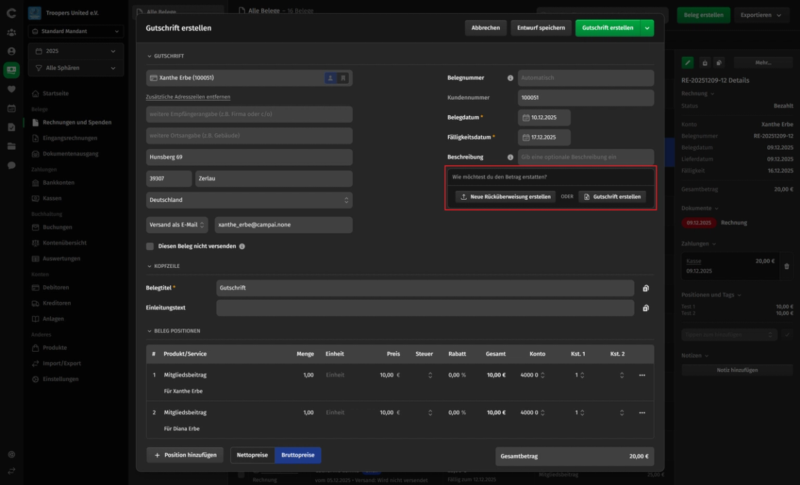Click the contact person icon beside Xanthe Erbe

[x=331, y=78]
